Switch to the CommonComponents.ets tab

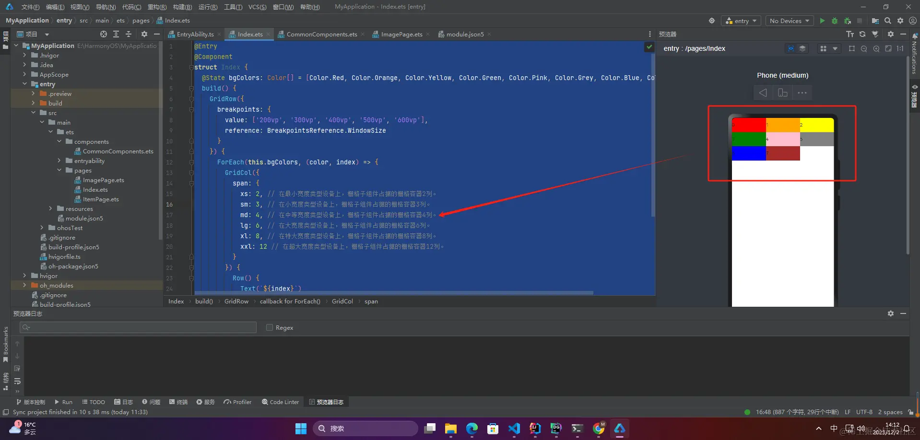(322, 34)
